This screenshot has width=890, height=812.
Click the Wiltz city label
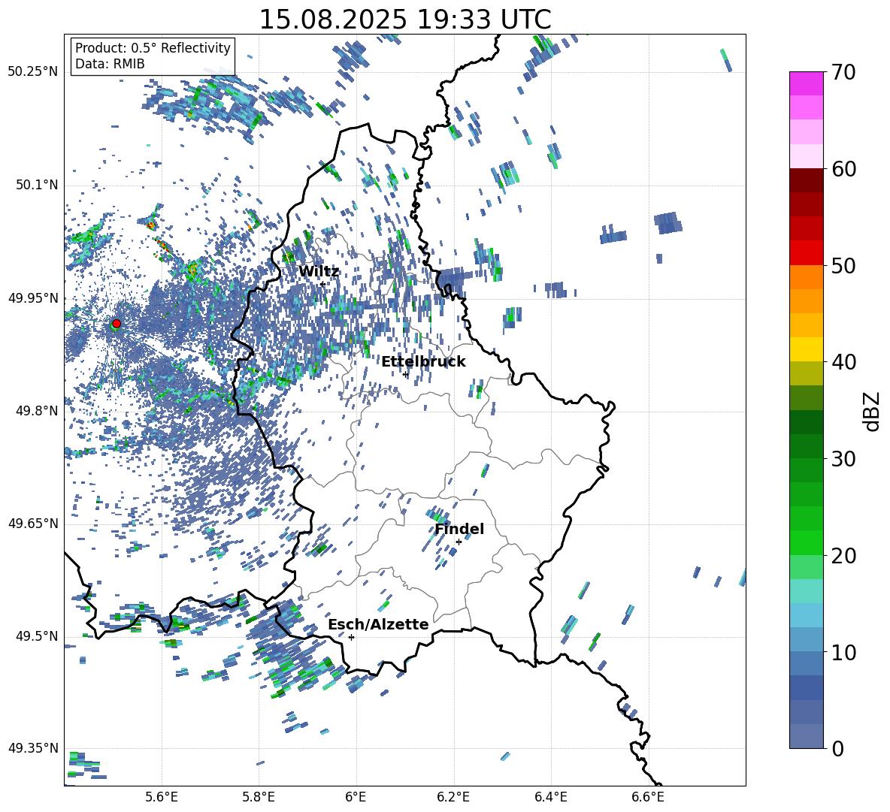pos(319,271)
